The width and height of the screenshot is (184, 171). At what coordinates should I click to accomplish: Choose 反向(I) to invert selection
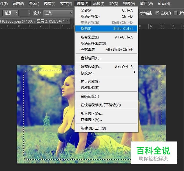pyautogui.click(x=106, y=28)
